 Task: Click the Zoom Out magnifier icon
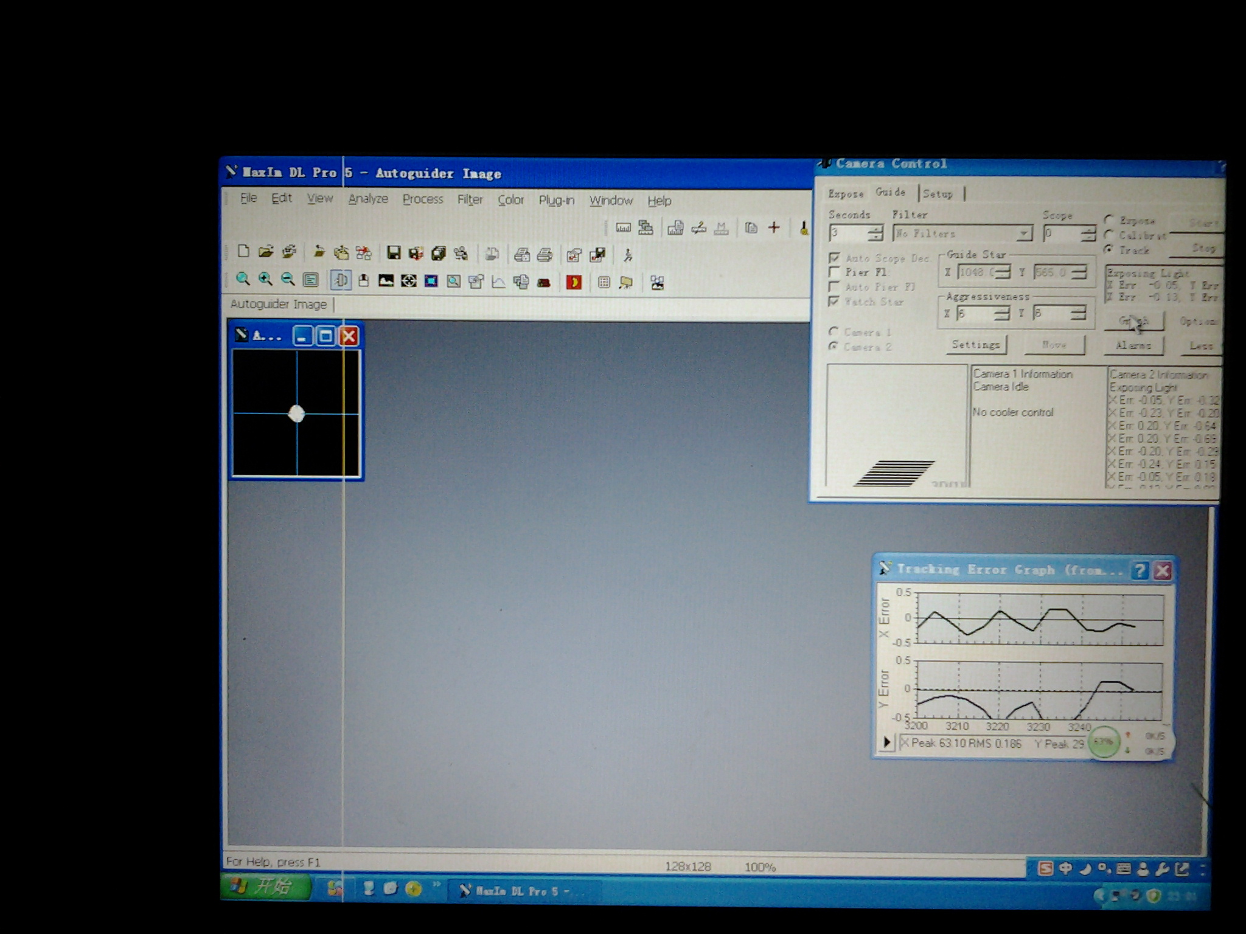coord(287,280)
